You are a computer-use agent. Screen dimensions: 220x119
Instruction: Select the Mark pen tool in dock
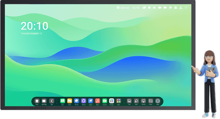click(136, 101)
